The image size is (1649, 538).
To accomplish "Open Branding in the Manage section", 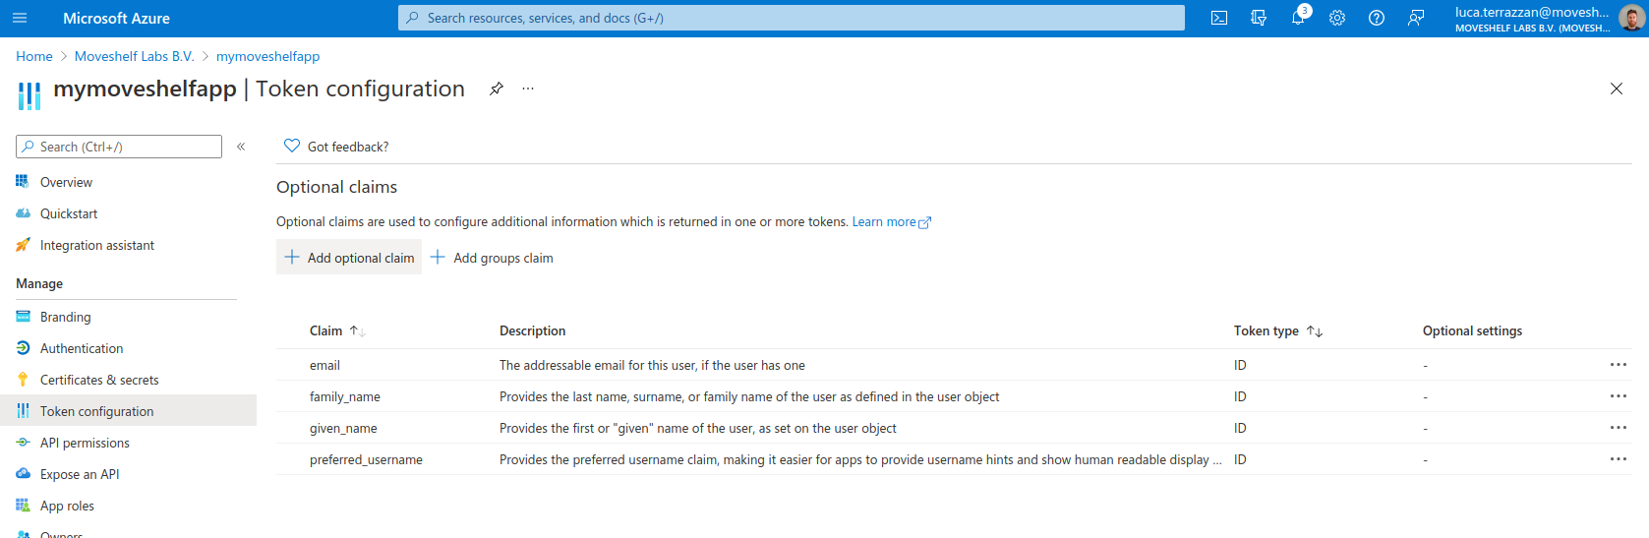I will point(65,317).
